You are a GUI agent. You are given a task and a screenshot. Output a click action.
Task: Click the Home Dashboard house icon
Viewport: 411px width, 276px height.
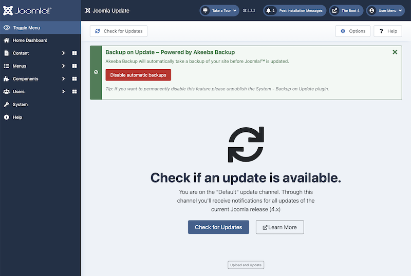pyautogui.click(x=7, y=41)
